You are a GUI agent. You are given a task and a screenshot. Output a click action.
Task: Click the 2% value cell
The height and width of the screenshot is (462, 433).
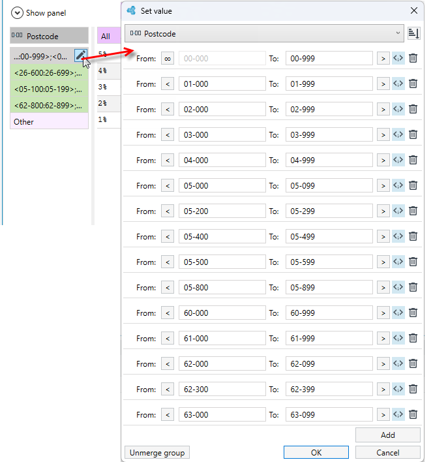(109, 103)
